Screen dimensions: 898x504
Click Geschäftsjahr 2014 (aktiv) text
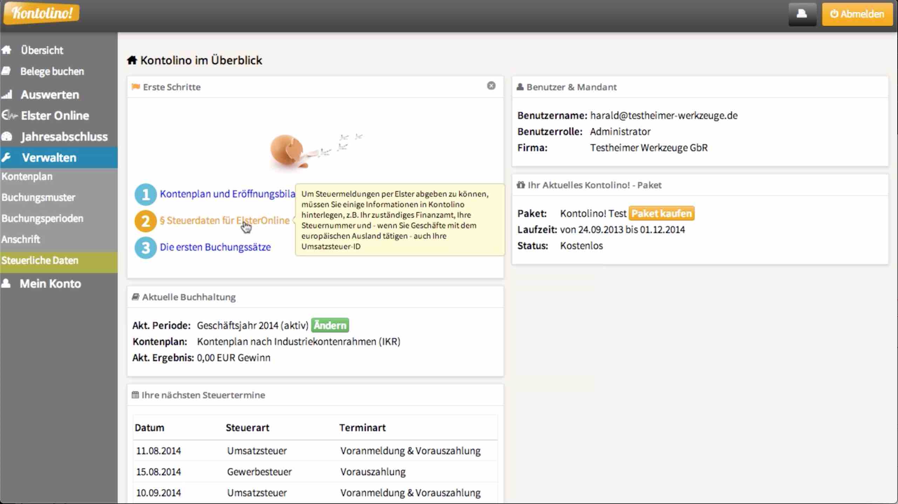click(x=253, y=325)
